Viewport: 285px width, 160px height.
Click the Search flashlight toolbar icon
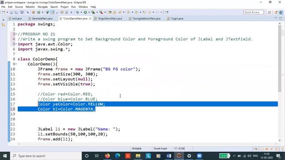(120, 12)
